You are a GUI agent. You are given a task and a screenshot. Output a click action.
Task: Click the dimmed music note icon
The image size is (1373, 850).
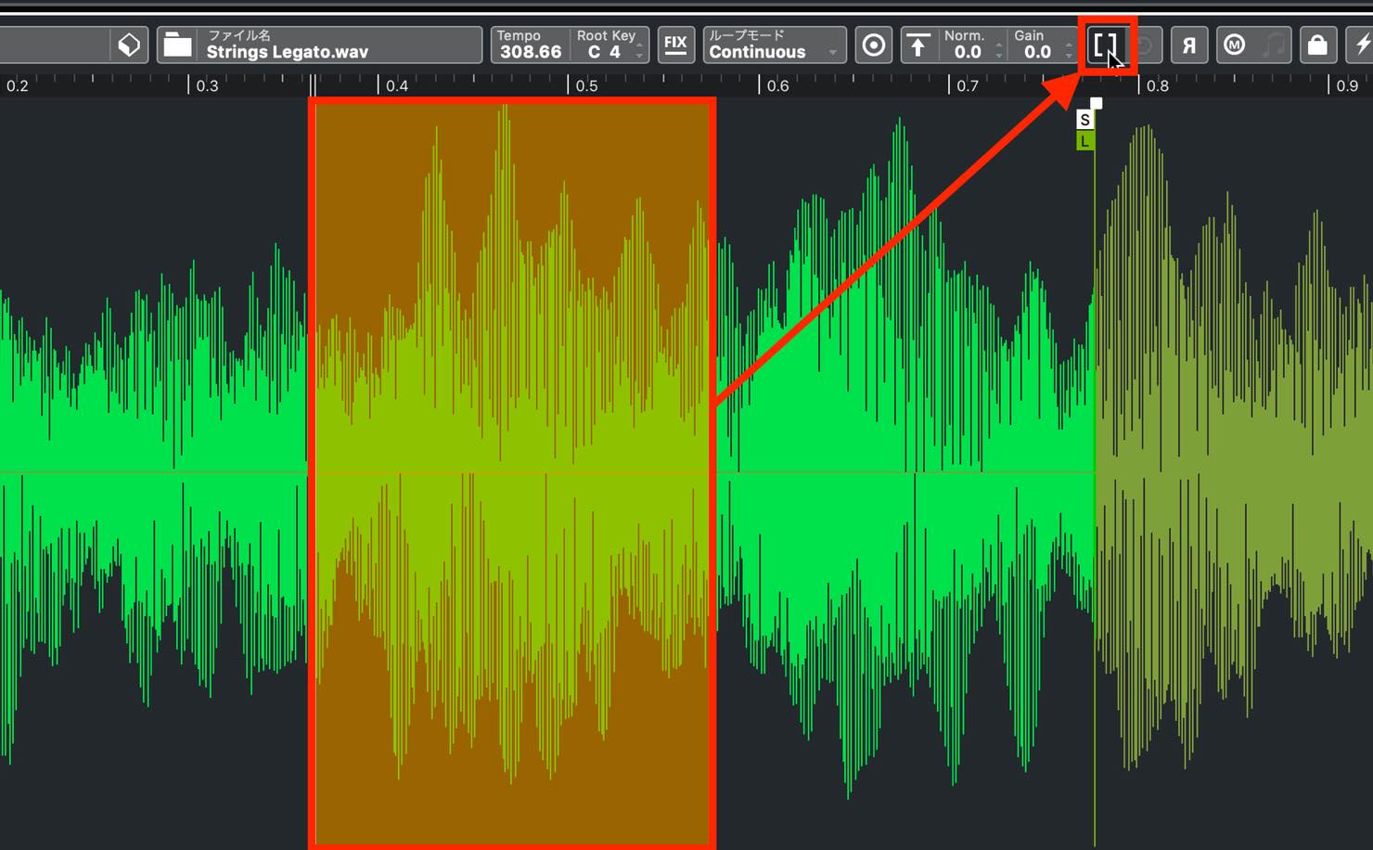[x=1276, y=45]
